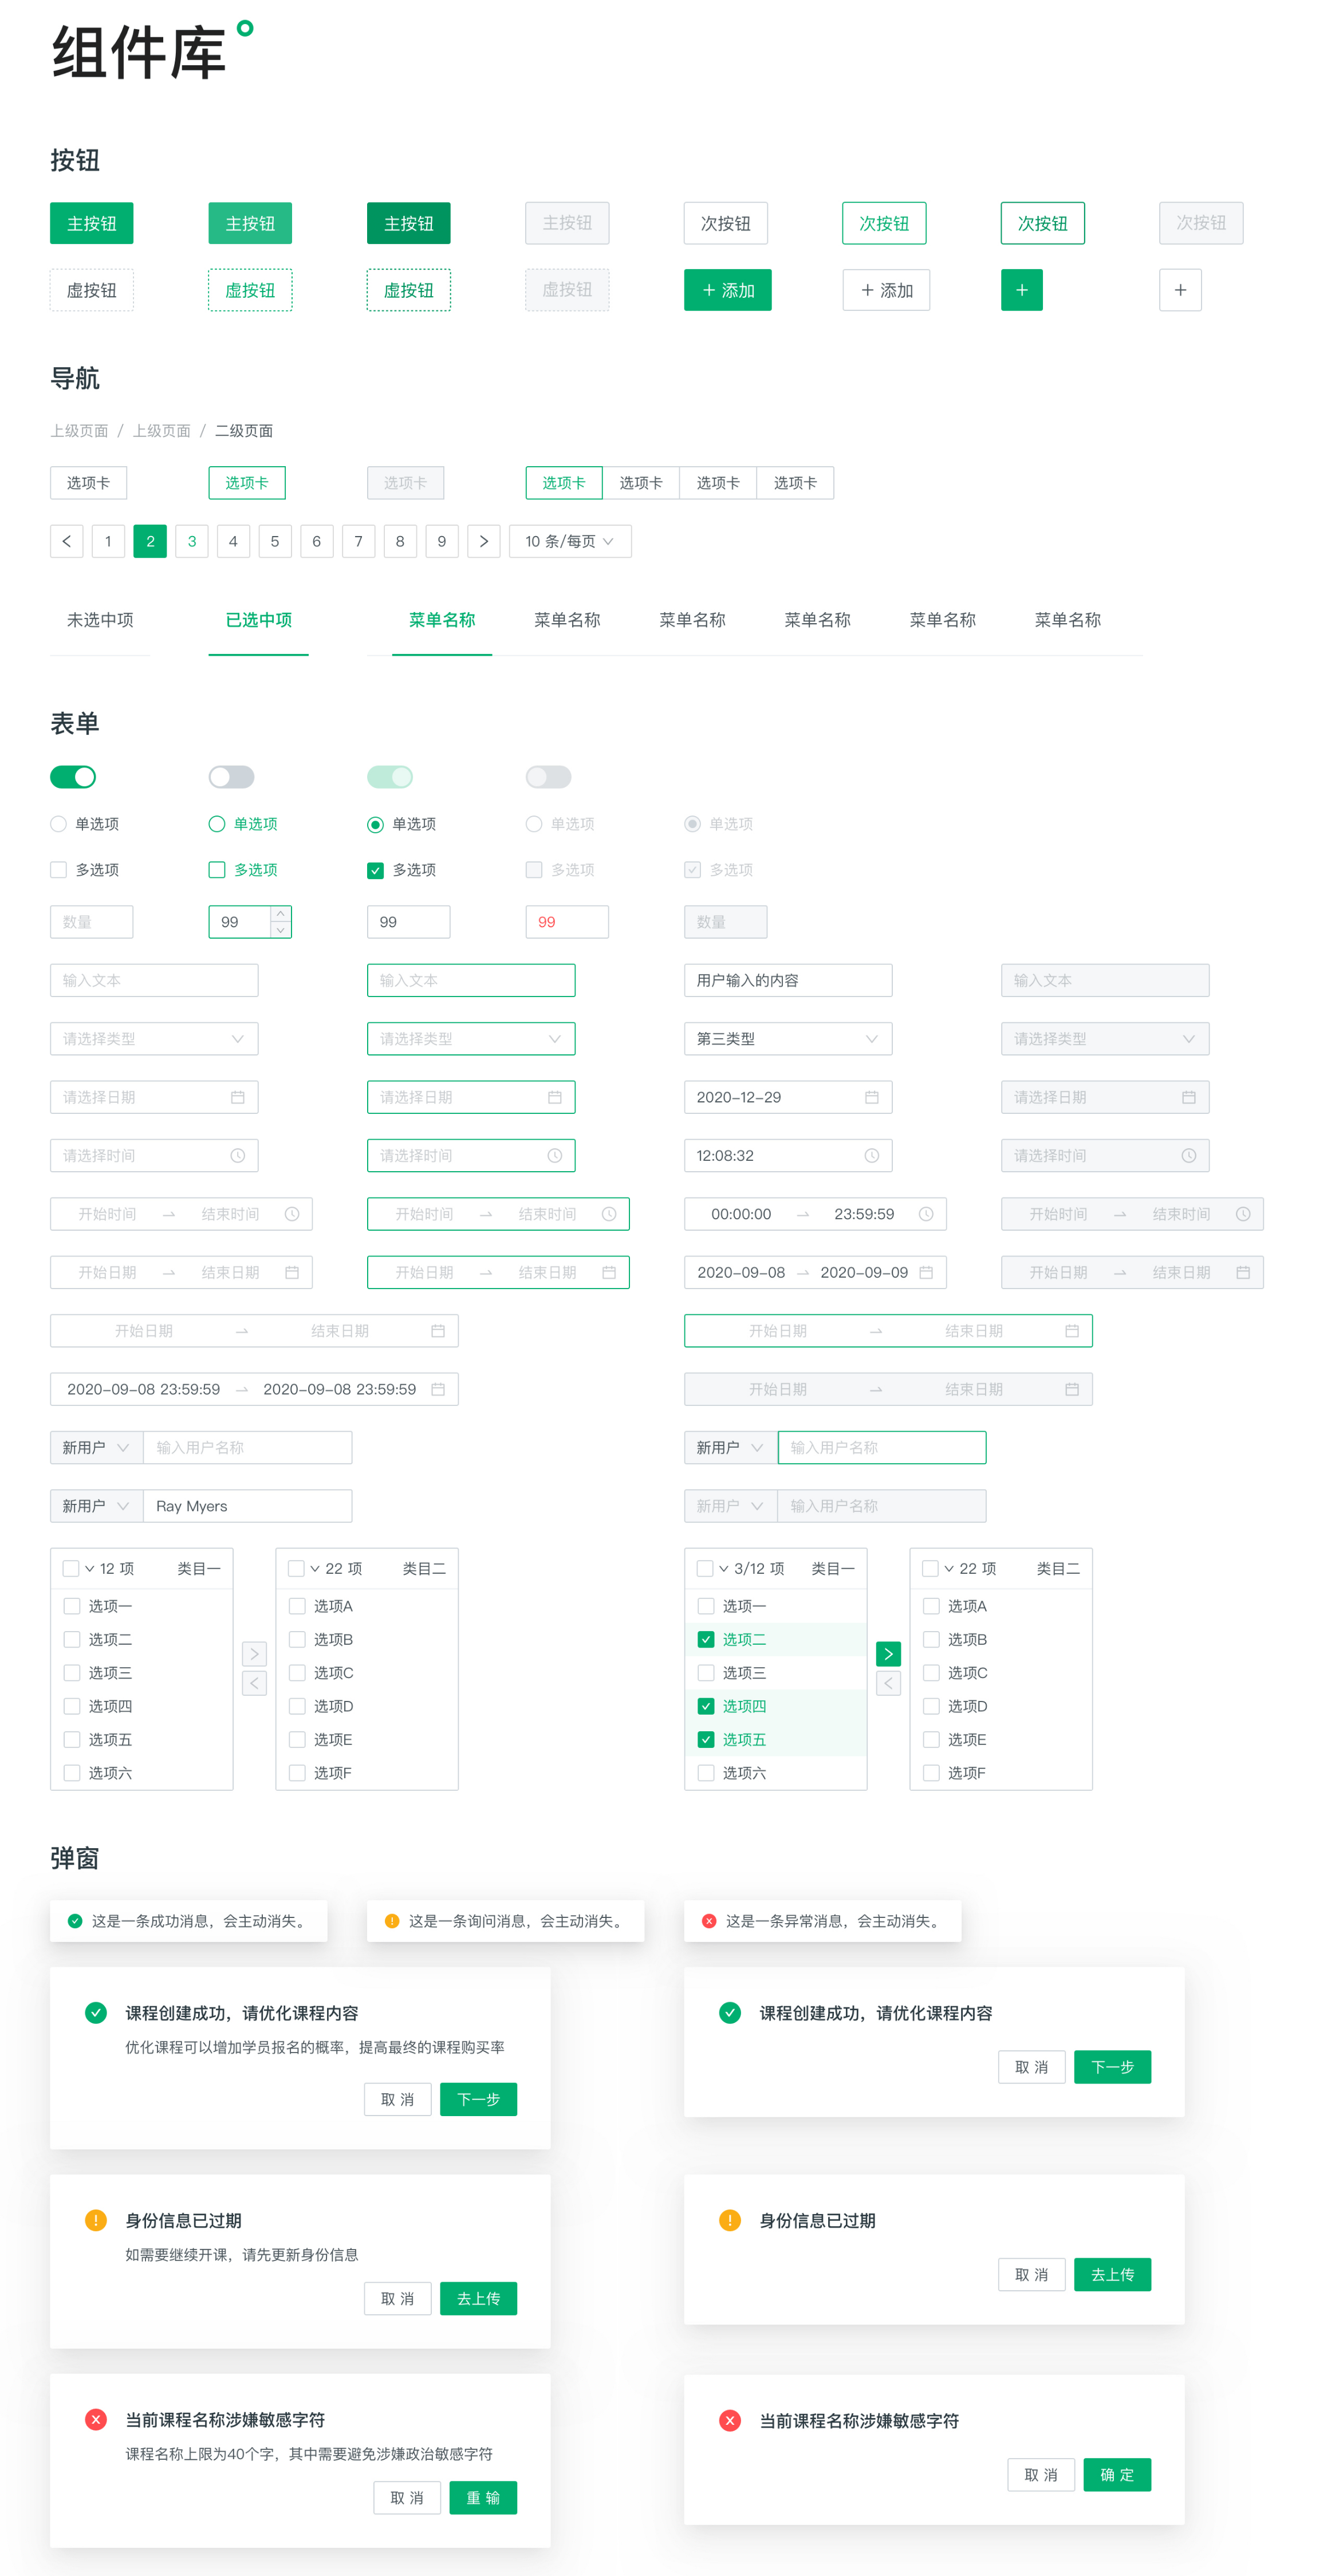Open 新用户 dropdown beside Ray Myers field
The height and width of the screenshot is (2576, 1335).
[96, 1506]
